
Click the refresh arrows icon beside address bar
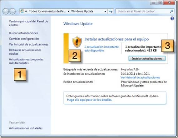pos(111,11)
